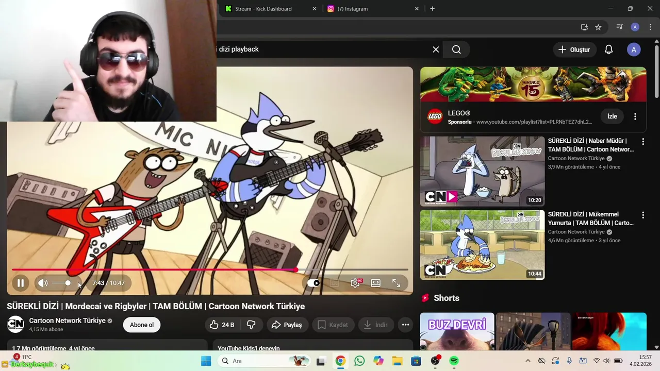Viewport: 660px width, 371px height.
Task: Click the YouTube page scrollbar
Action: [656, 72]
